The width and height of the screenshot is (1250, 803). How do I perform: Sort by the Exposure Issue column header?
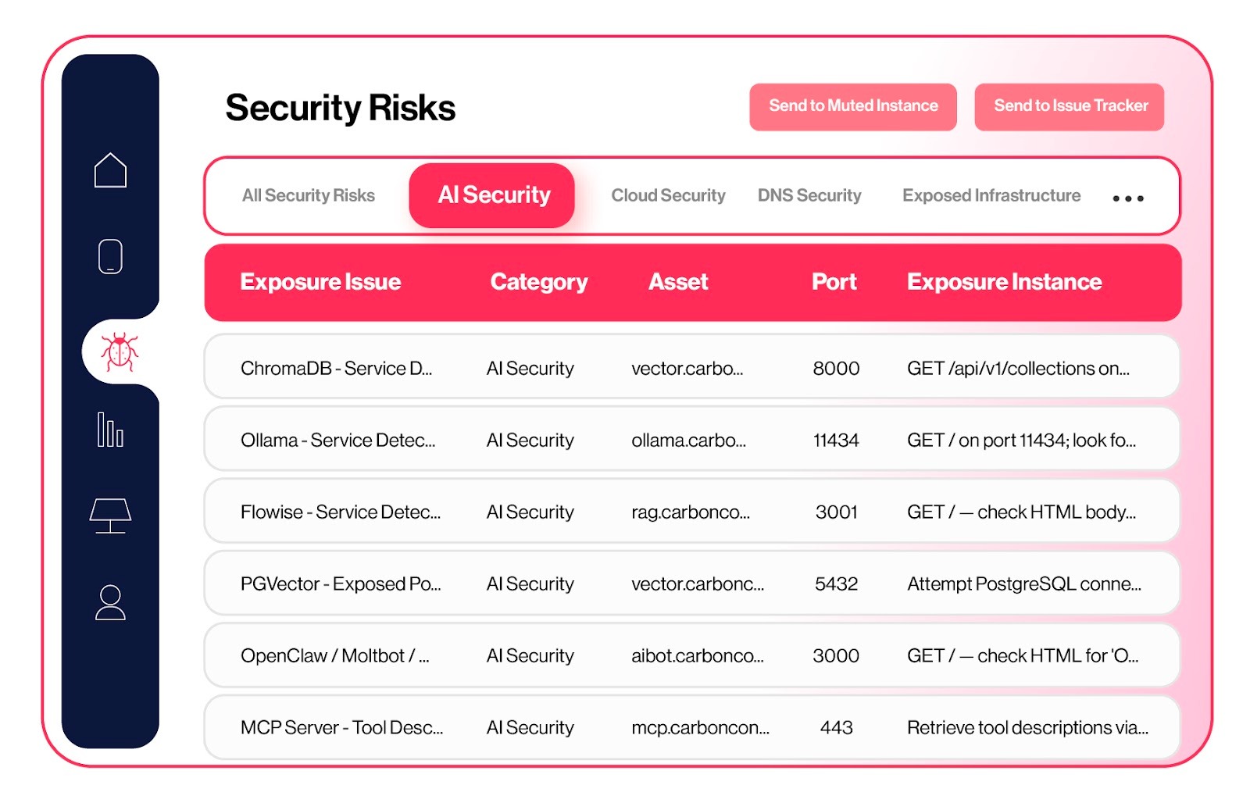click(320, 282)
